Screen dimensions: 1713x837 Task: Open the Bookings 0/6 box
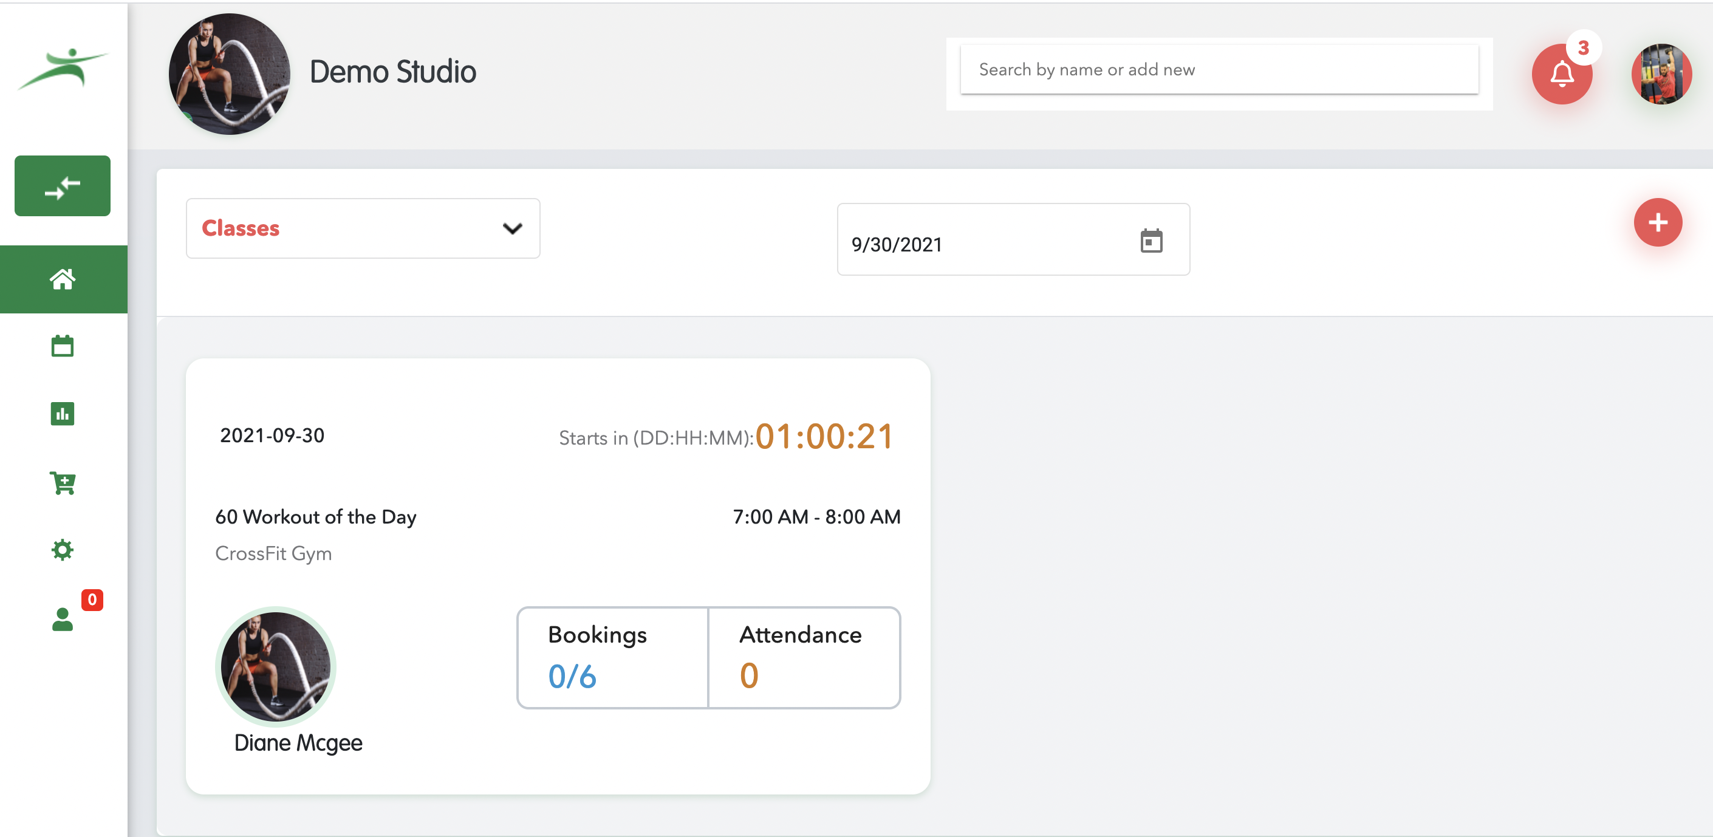point(612,657)
